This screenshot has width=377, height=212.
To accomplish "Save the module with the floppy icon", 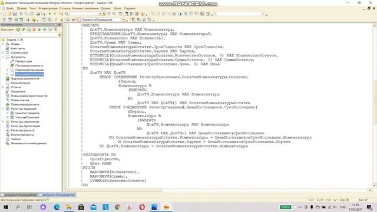I will [x=15, y=14].
